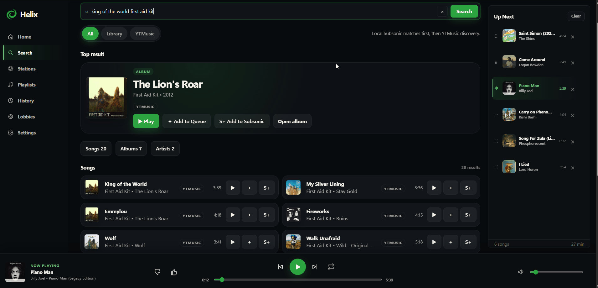The width and height of the screenshot is (598, 288).
Task: Jump to Albums 7 section
Action: pos(131,149)
